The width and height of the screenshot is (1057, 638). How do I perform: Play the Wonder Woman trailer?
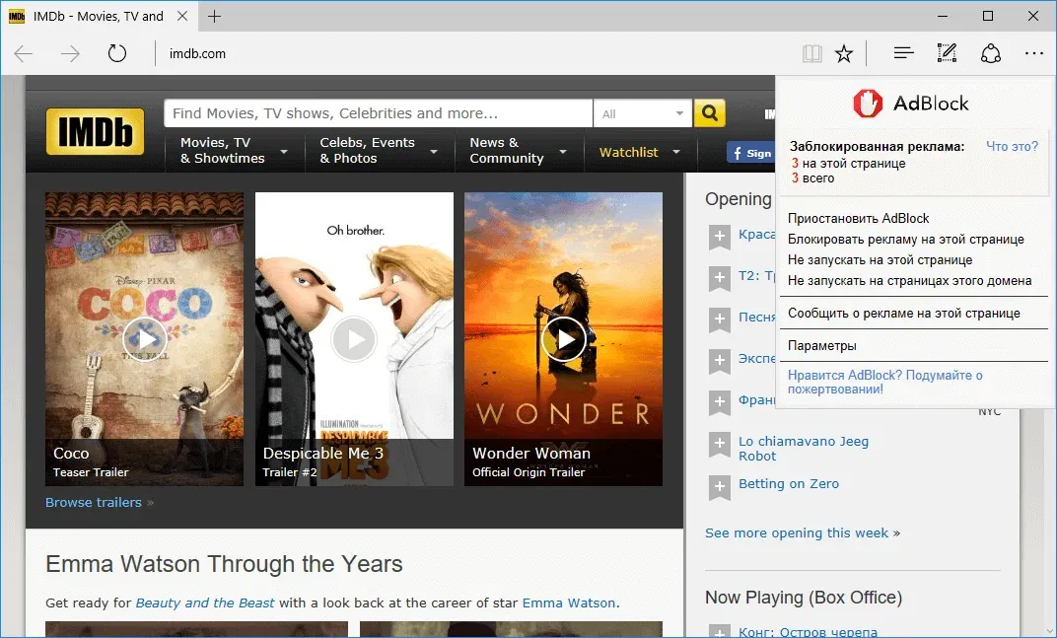pyautogui.click(x=563, y=339)
